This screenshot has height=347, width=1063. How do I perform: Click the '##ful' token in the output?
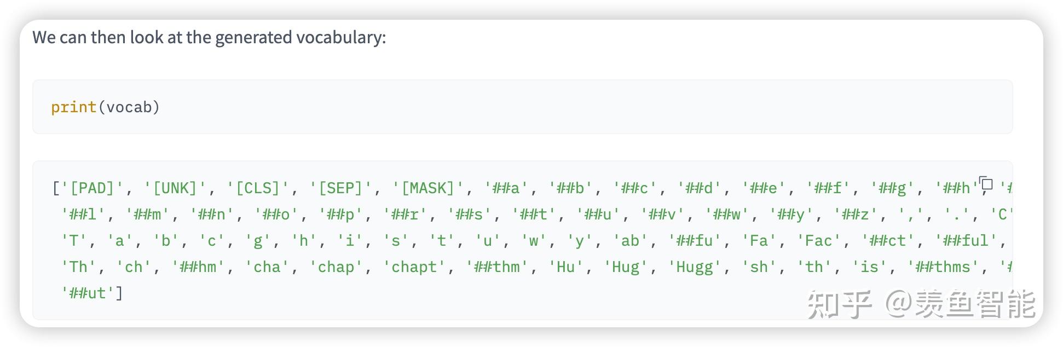click(x=966, y=241)
